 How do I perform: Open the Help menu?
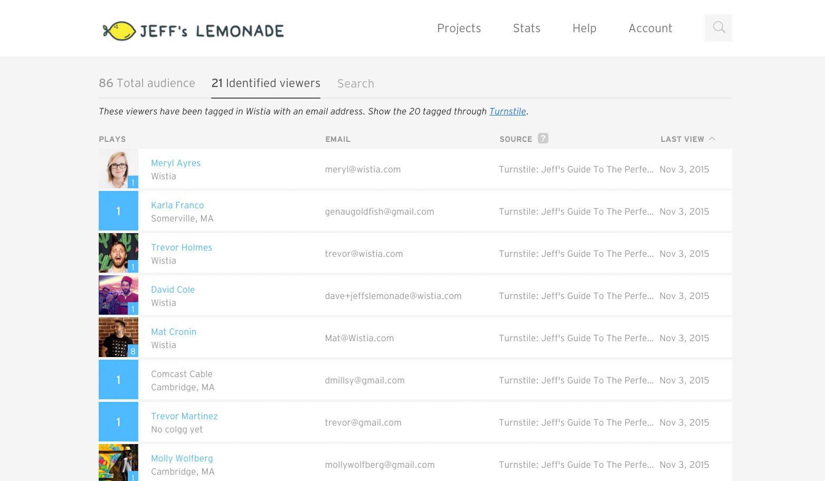[x=584, y=28]
